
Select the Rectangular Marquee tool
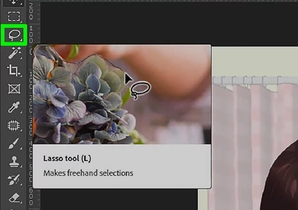[x=14, y=16]
